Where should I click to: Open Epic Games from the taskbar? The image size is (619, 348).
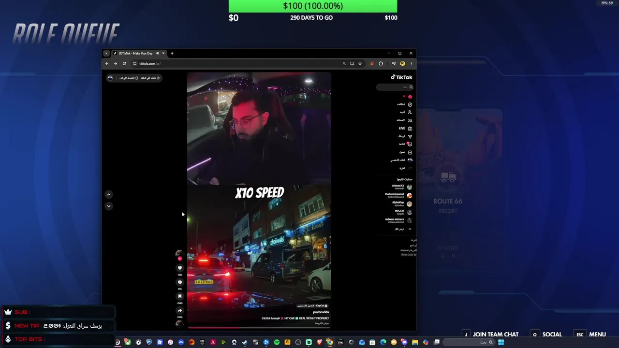point(202,342)
